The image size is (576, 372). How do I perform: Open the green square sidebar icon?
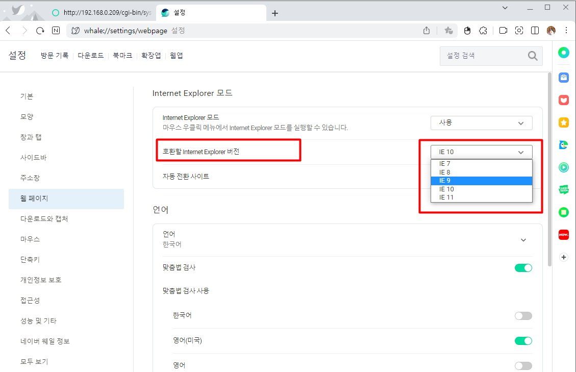[x=564, y=212]
